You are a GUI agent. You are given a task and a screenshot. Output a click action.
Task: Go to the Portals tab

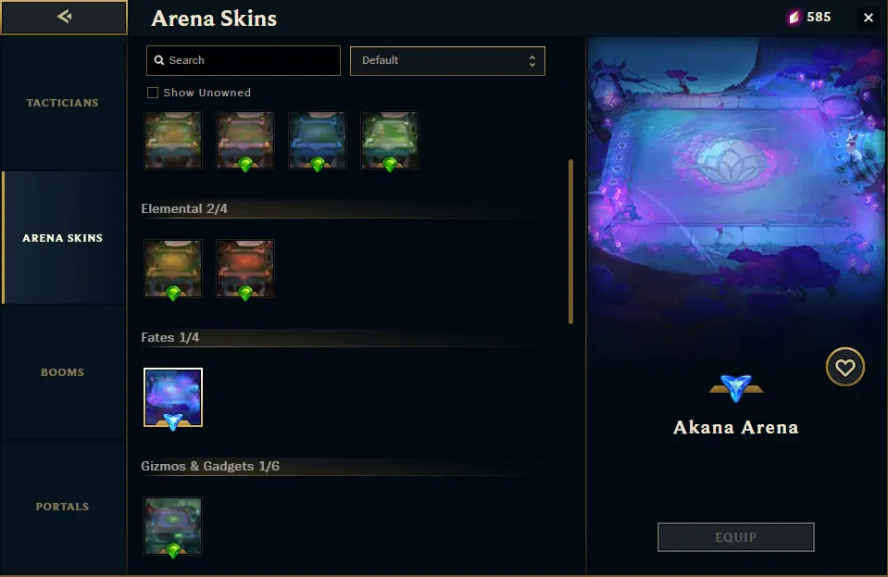click(63, 507)
